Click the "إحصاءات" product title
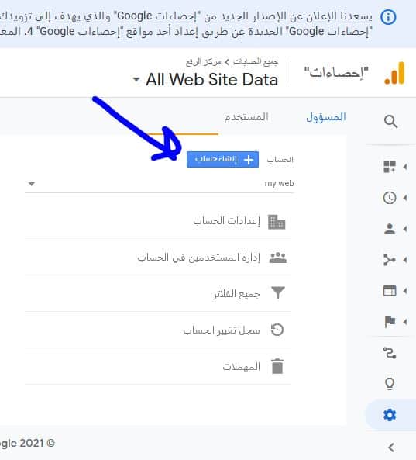 pyautogui.click(x=336, y=72)
